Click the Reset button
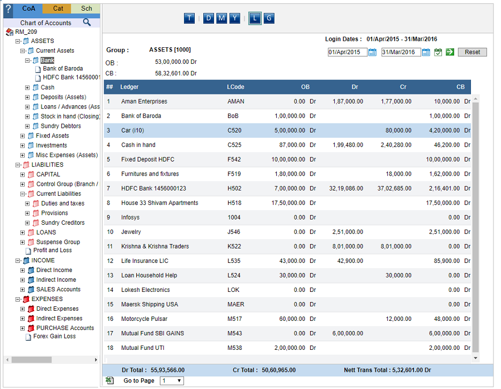This screenshot has width=501, height=389. [472, 52]
